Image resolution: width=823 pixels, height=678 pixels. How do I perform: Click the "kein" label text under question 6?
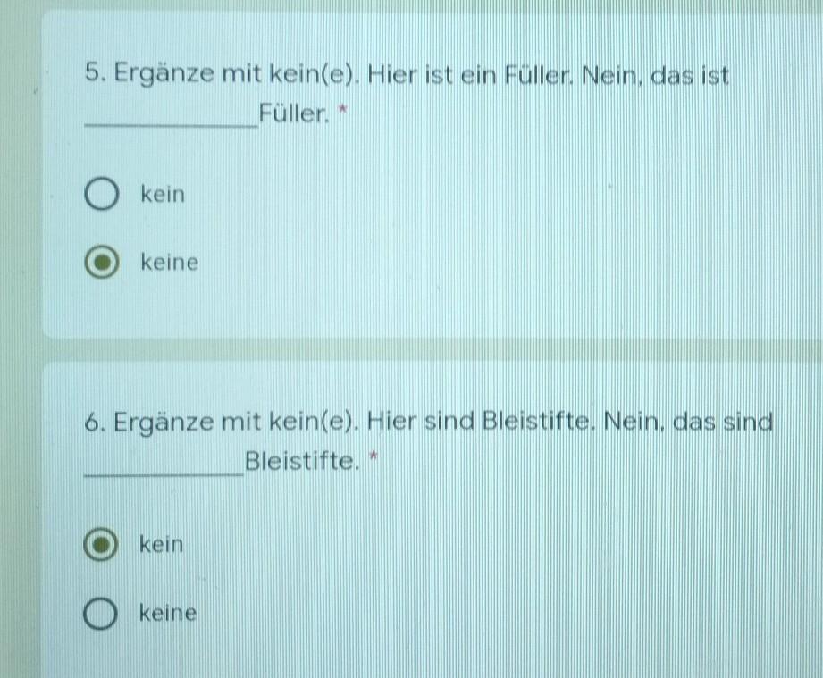pyautogui.click(x=161, y=544)
